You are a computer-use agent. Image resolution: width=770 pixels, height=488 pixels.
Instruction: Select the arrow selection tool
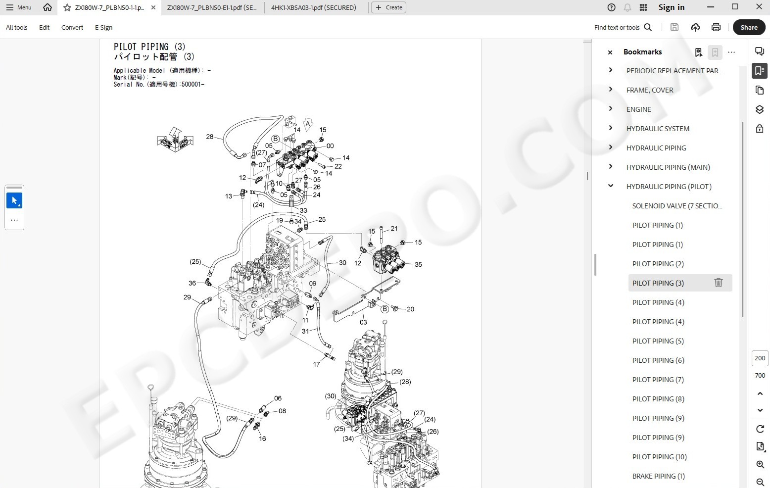point(14,200)
